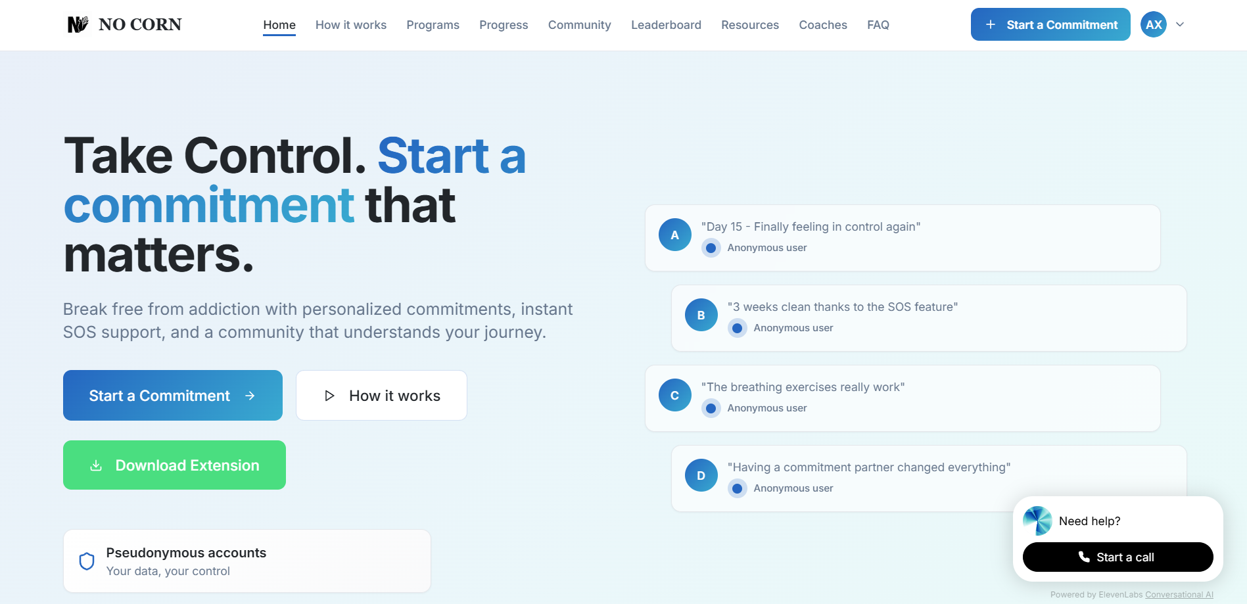Click avatar D on commitment partner testimonial
The width and height of the screenshot is (1247, 604).
[x=701, y=476]
